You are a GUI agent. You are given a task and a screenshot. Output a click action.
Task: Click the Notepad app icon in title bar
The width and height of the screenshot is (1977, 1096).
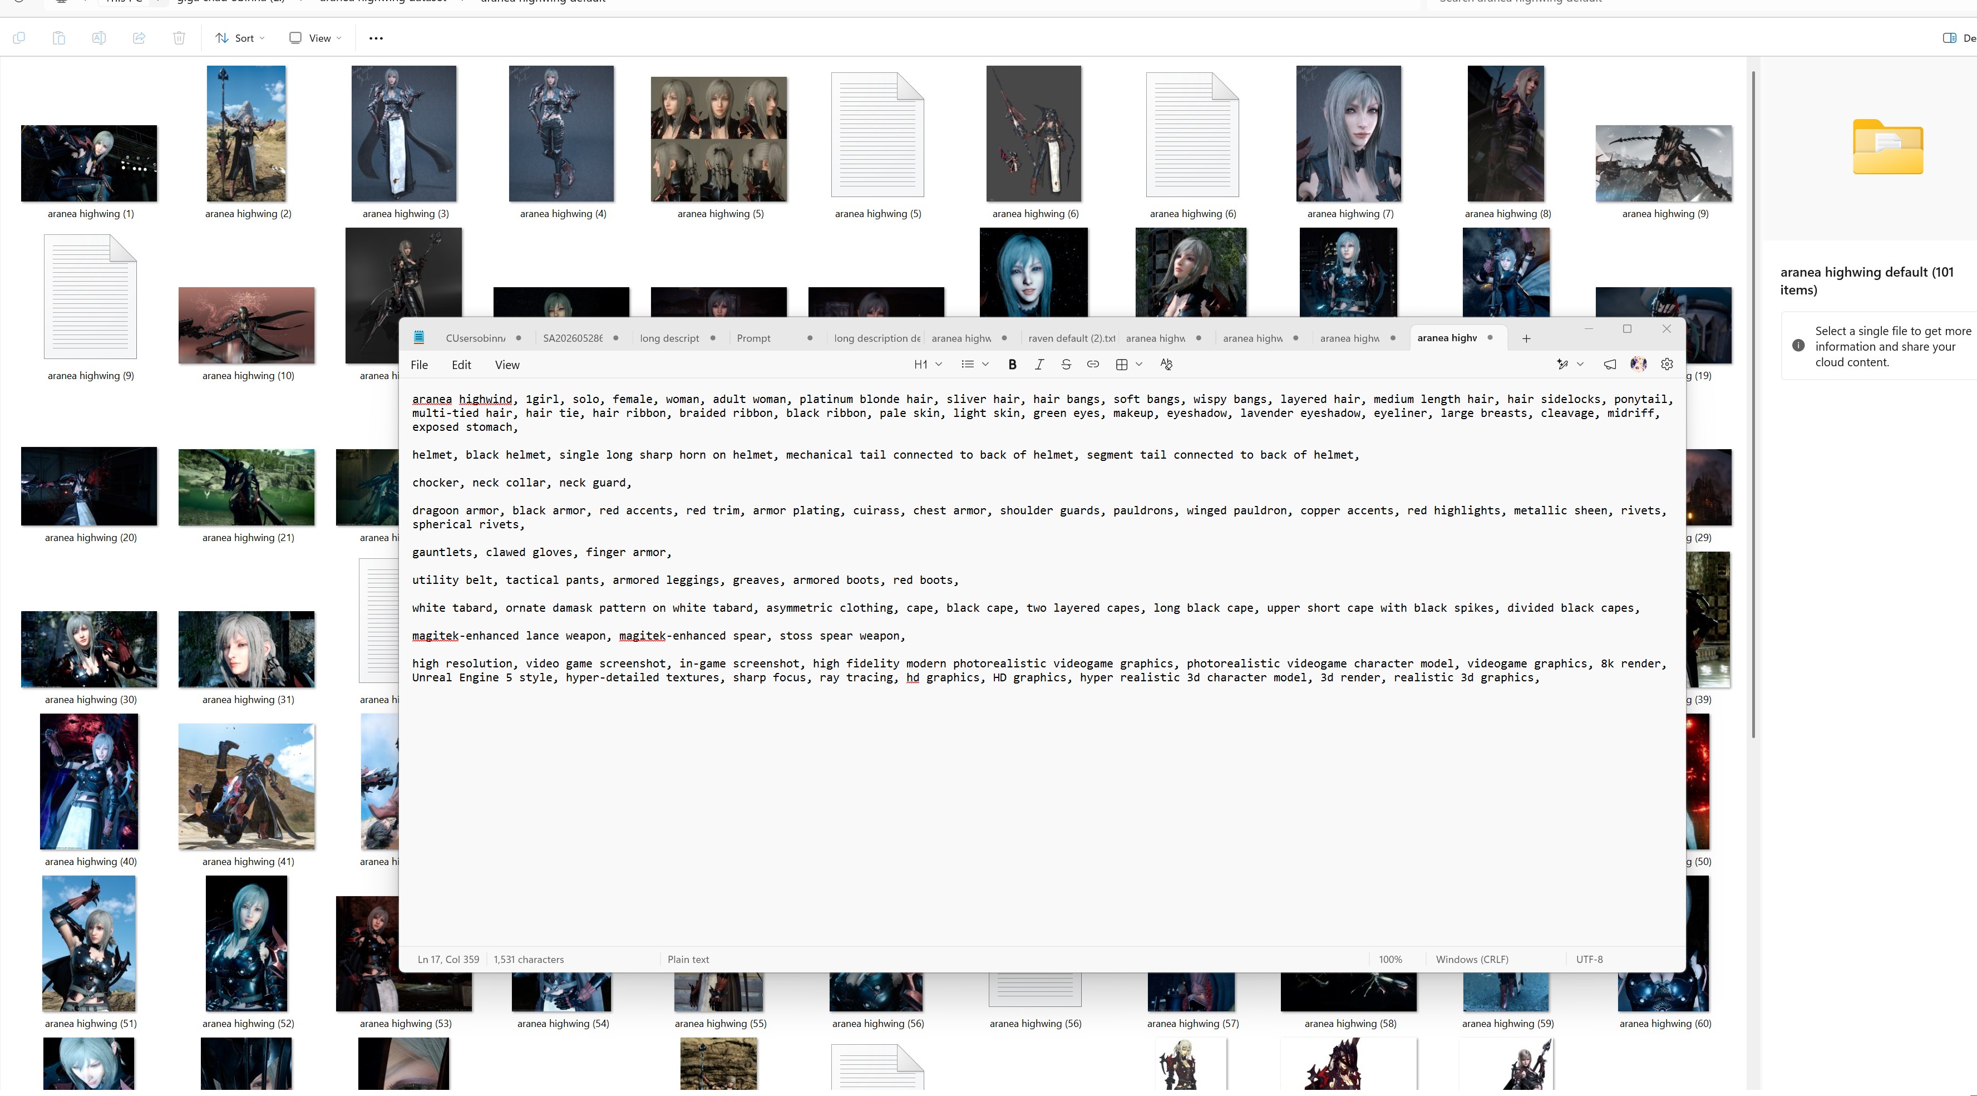(x=419, y=338)
